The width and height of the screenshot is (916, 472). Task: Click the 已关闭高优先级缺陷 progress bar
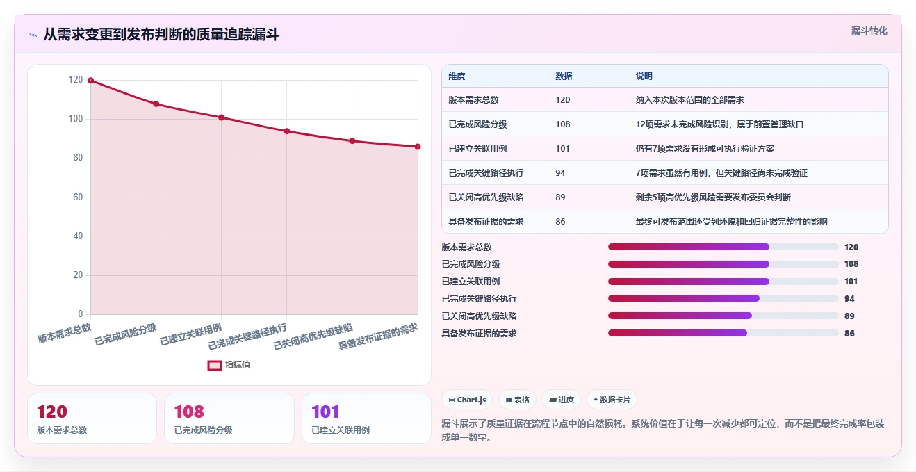click(x=723, y=316)
